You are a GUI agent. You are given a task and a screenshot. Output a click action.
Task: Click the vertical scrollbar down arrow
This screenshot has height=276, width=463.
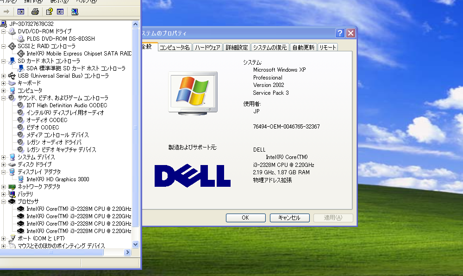click(x=135, y=244)
